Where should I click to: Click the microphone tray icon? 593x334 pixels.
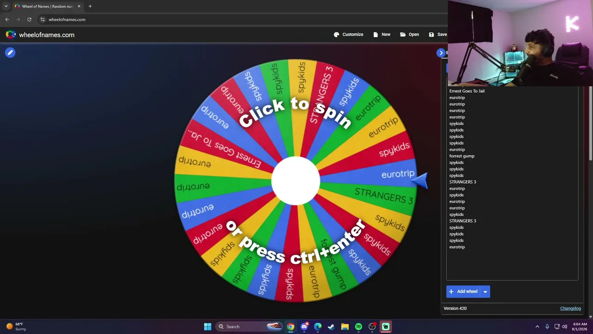547,327
